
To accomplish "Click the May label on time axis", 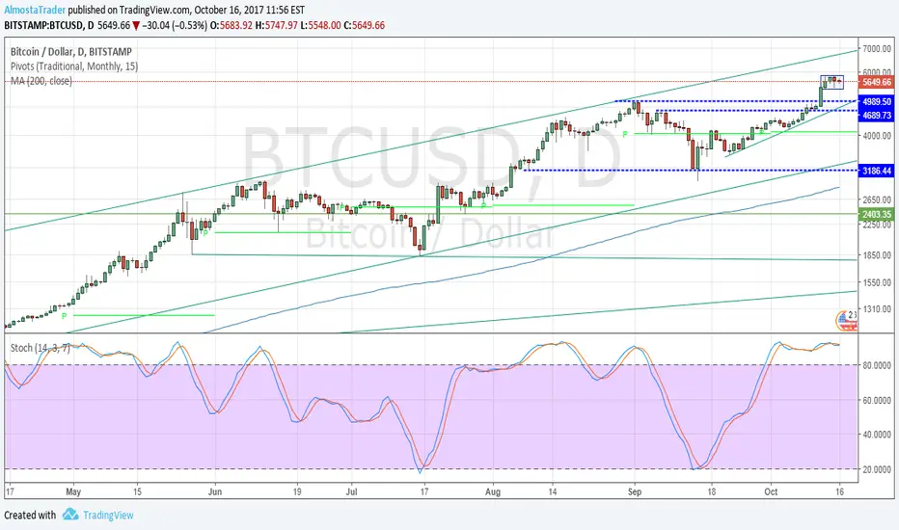I will pos(73,491).
